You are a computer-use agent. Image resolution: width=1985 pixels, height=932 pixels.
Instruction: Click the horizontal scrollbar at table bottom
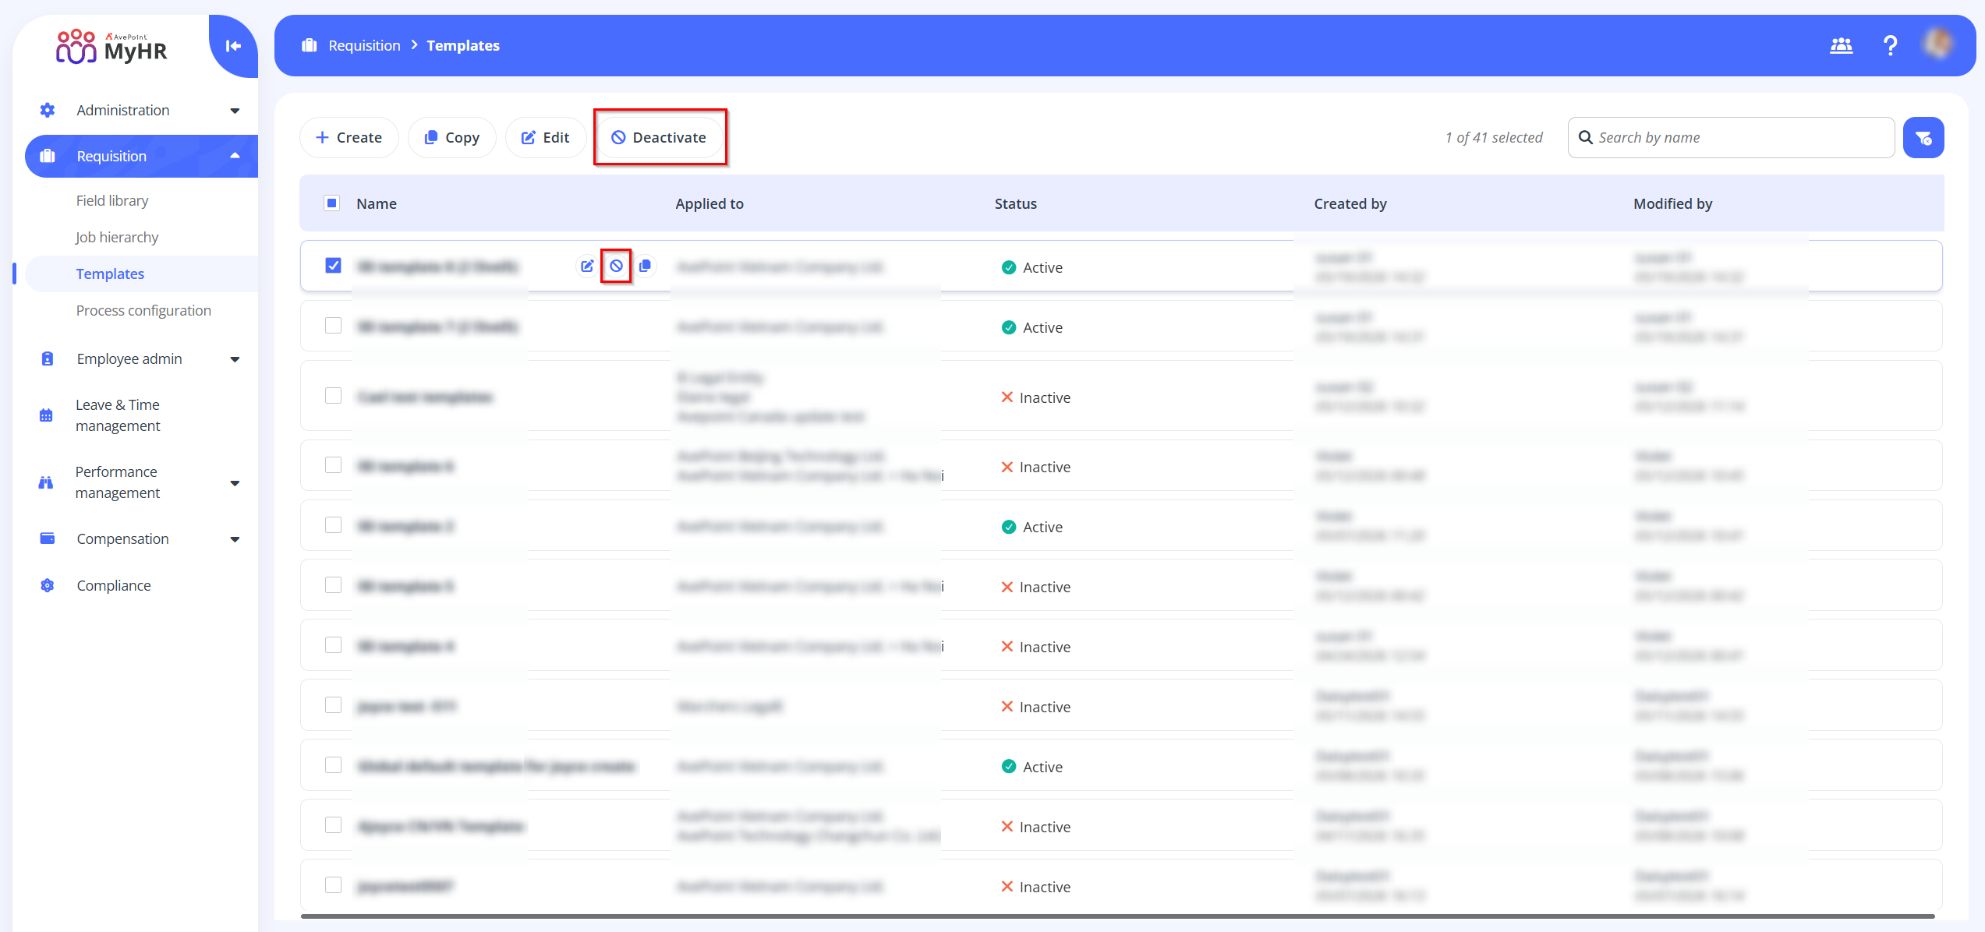[1117, 916]
